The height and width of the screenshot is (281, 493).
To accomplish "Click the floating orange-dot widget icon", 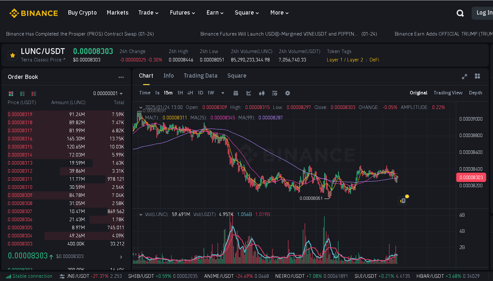I will tap(403, 200).
